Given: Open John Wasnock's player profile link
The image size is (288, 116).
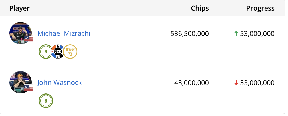Looking at the screenshot, I should 60,83.
